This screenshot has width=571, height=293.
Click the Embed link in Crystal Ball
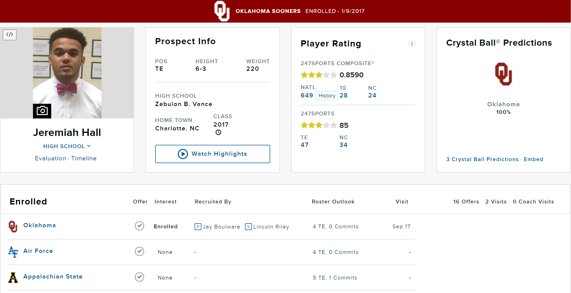[x=533, y=159]
